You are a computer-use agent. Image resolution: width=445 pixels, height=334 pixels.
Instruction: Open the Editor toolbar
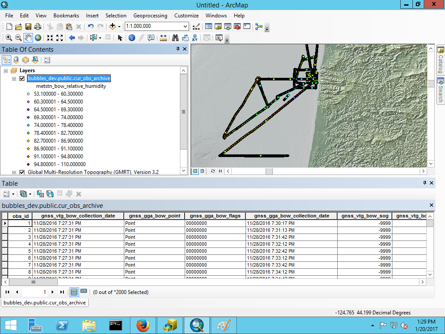pyautogui.click(x=196, y=27)
